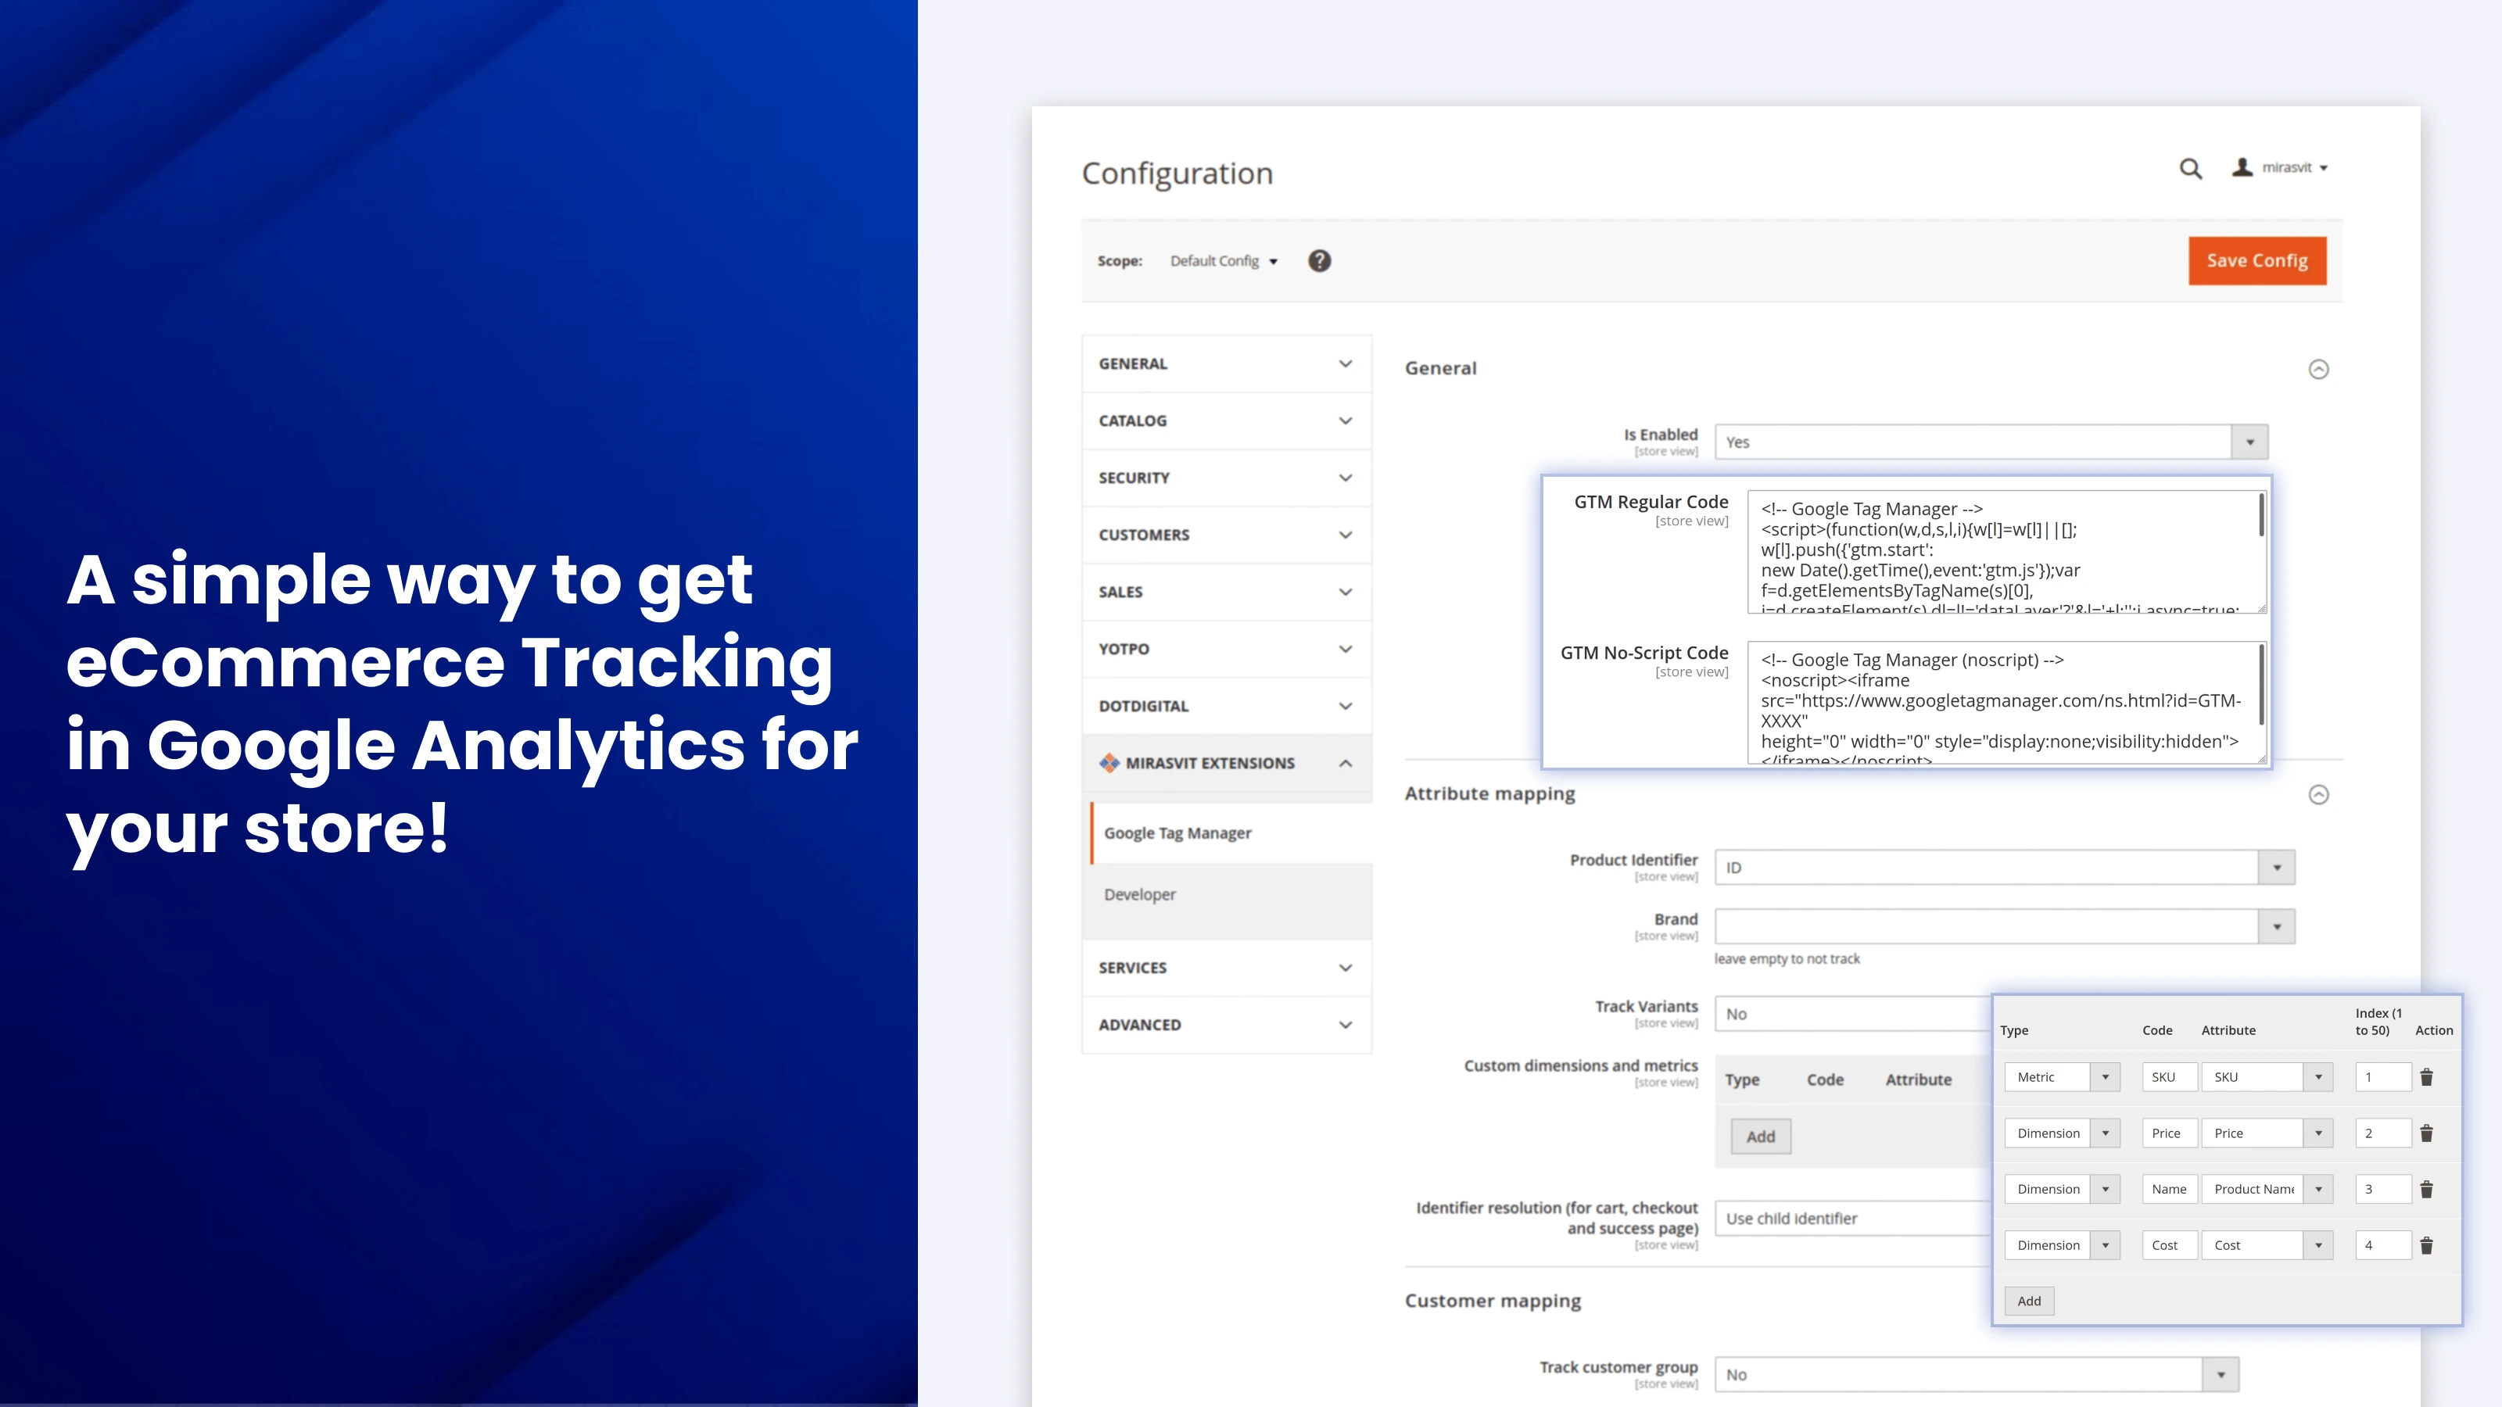Image resolution: width=2502 pixels, height=1407 pixels.
Task: Delete the Cost dimension row
Action: tap(2426, 1246)
